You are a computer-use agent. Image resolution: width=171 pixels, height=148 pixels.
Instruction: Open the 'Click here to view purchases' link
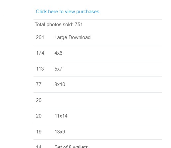pos(68,12)
